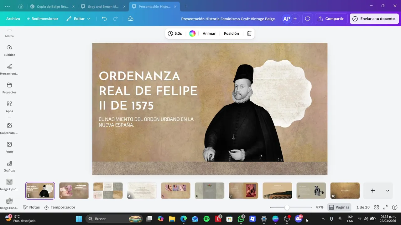Image resolution: width=401 pixels, height=225 pixels.
Task: Open the help question mark
Action: (x=395, y=207)
